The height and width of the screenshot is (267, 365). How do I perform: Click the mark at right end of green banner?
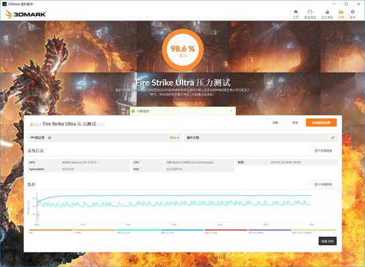coord(231,111)
